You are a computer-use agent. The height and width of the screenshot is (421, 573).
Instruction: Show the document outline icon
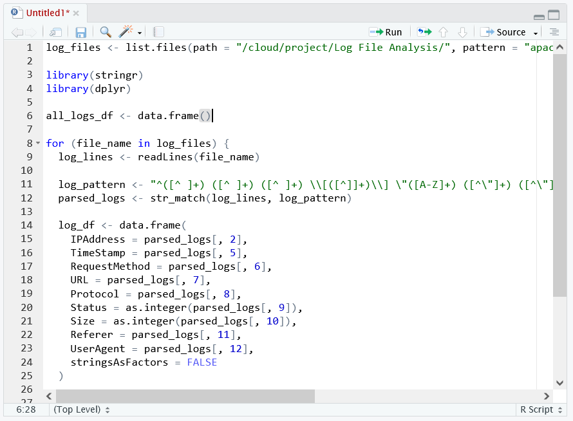click(554, 32)
